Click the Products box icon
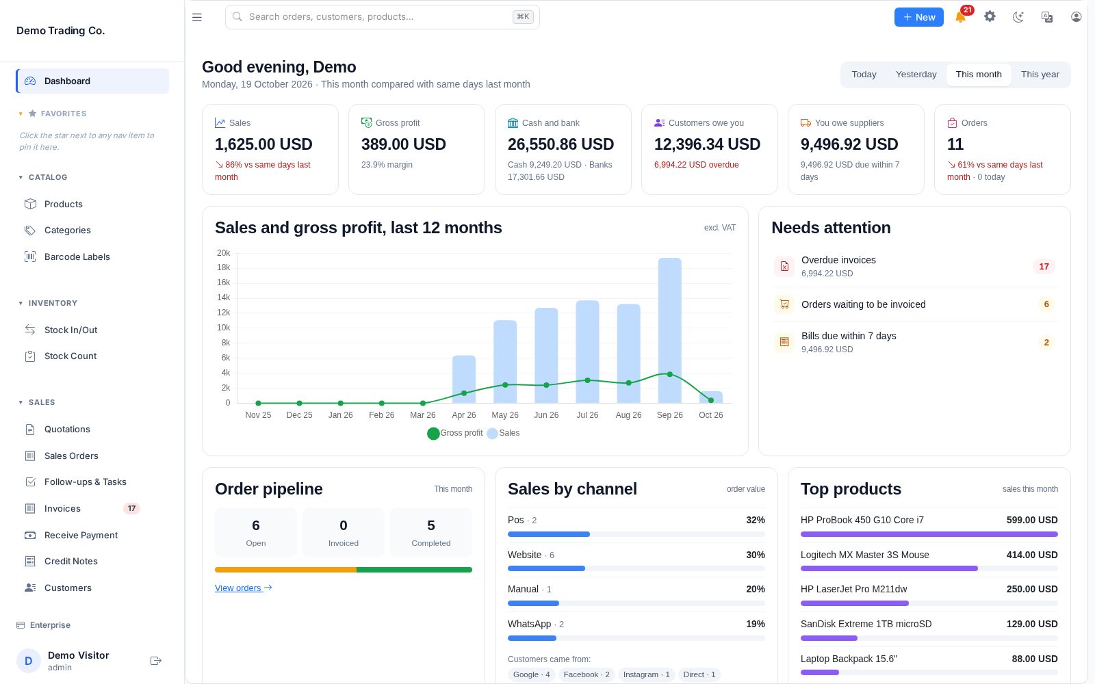Screen dimensions: 1095x684 click(x=30, y=204)
